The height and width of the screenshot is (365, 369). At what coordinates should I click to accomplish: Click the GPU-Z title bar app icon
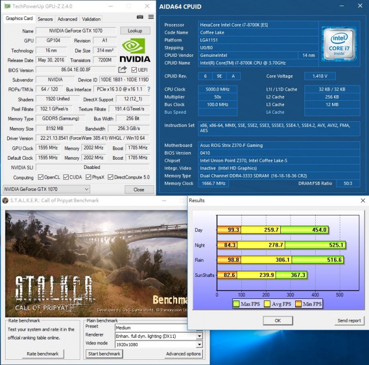pyautogui.click(x=7, y=6)
